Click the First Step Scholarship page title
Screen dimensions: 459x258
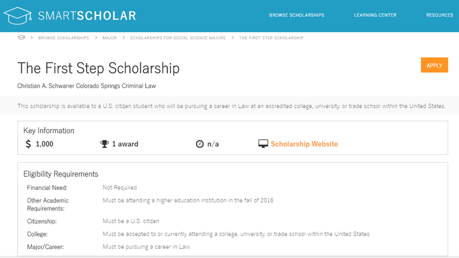click(99, 68)
